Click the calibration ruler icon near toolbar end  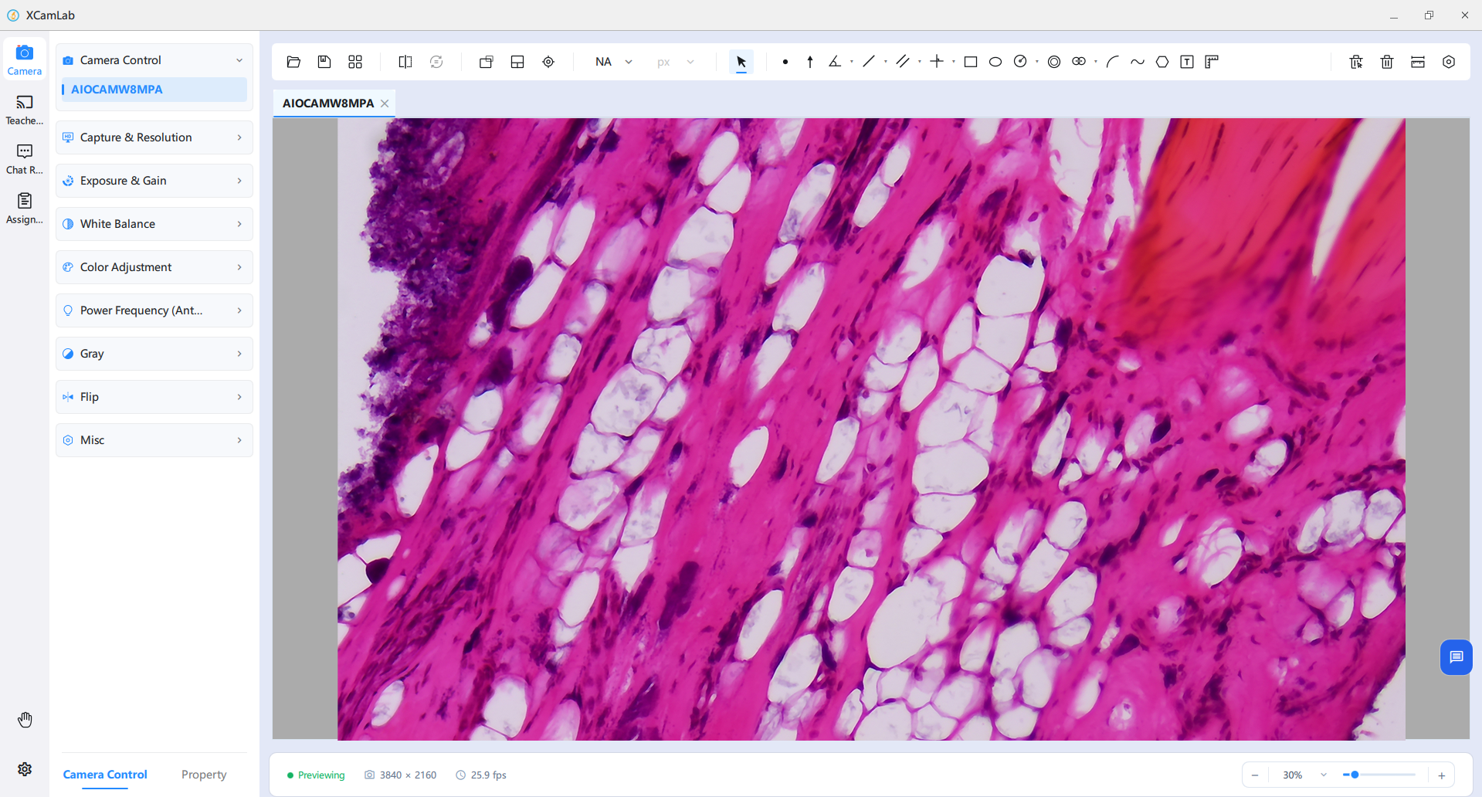pyautogui.click(x=1418, y=62)
